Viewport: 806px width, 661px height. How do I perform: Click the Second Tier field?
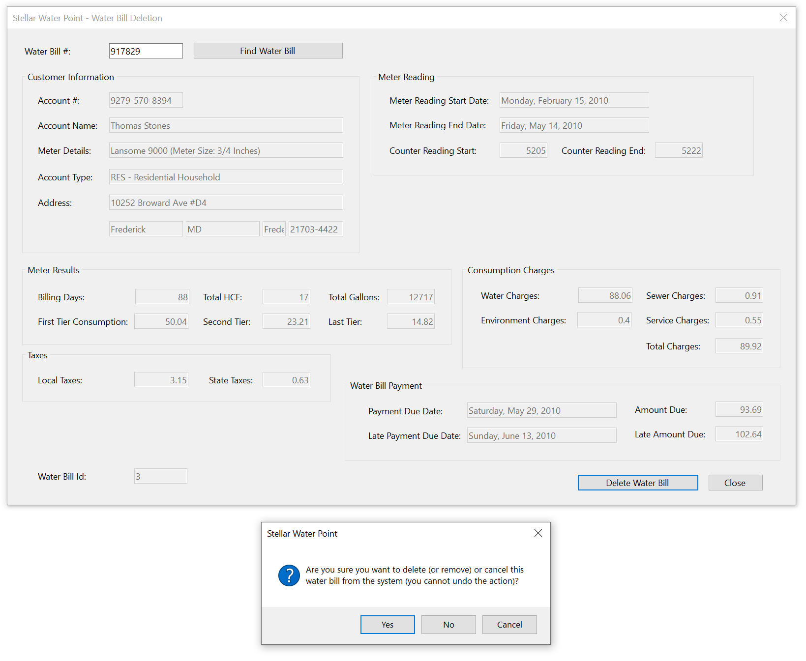(x=286, y=321)
